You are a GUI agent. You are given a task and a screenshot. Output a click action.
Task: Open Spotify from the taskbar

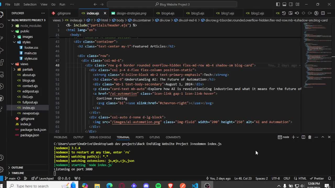(158, 186)
